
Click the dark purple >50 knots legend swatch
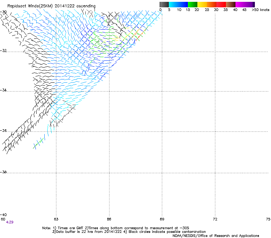(x=253, y=4)
